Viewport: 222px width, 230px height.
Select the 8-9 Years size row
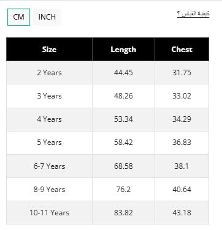tap(107, 190)
